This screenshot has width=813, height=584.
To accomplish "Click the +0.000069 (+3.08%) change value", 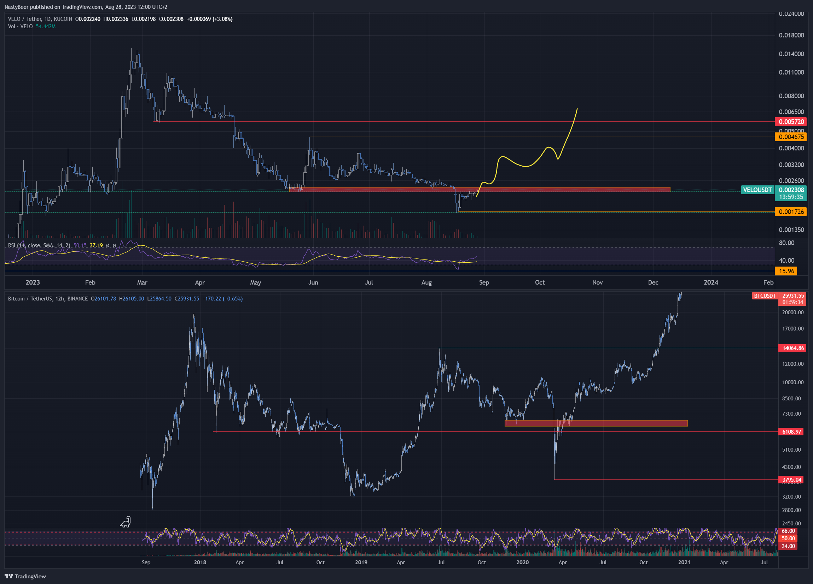I will (210, 19).
